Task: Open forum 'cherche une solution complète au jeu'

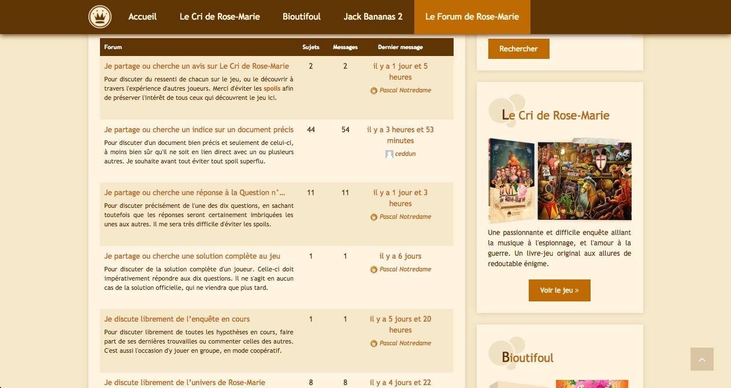Action: point(192,256)
